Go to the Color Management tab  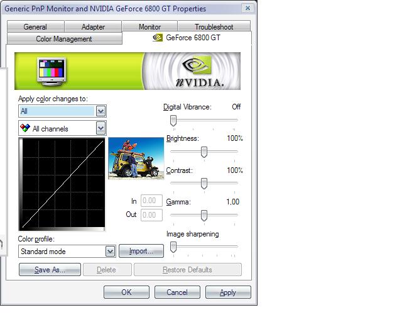point(64,39)
